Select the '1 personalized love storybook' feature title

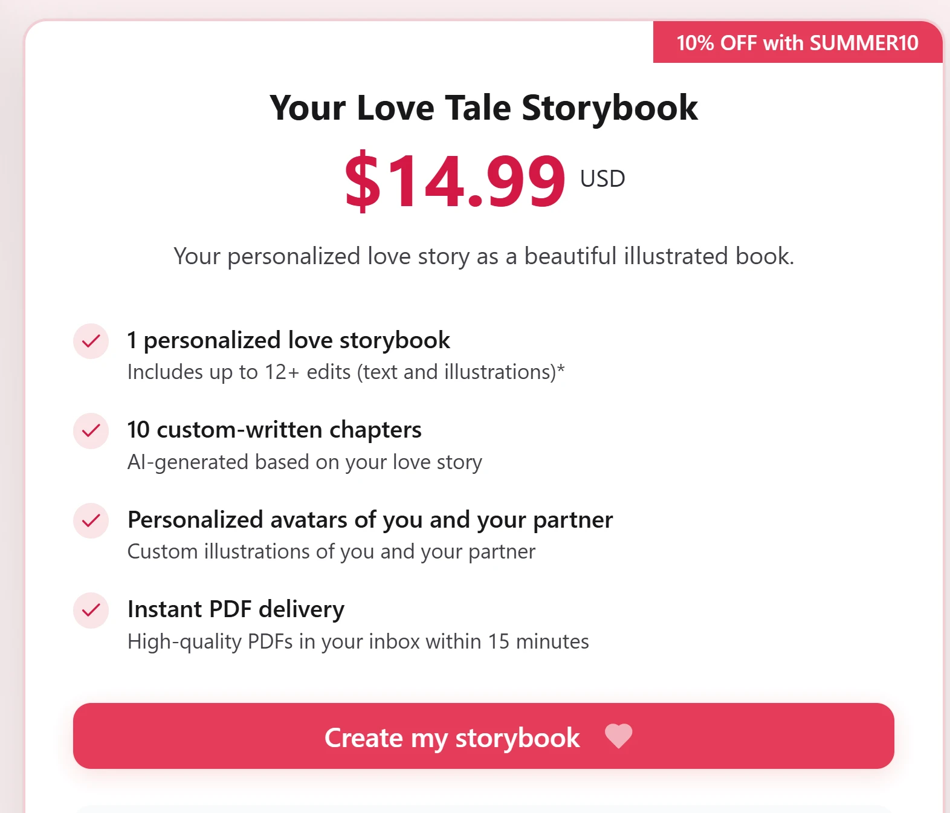[x=288, y=340]
